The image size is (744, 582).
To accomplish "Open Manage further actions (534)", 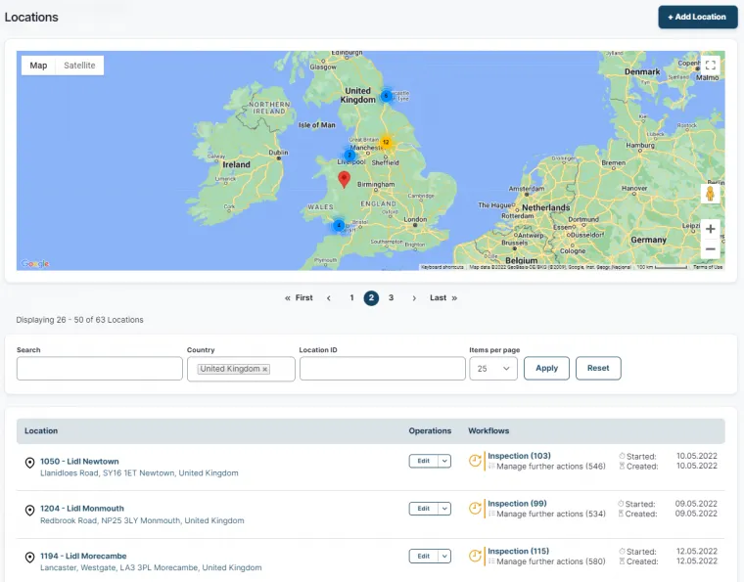I will click(x=551, y=514).
